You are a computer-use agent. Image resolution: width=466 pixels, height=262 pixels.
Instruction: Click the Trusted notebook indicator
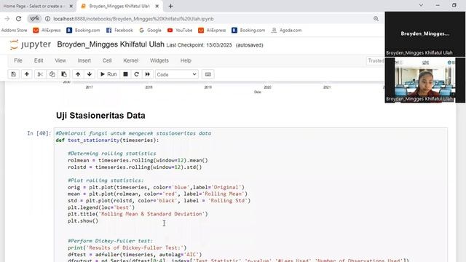pos(376,60)
